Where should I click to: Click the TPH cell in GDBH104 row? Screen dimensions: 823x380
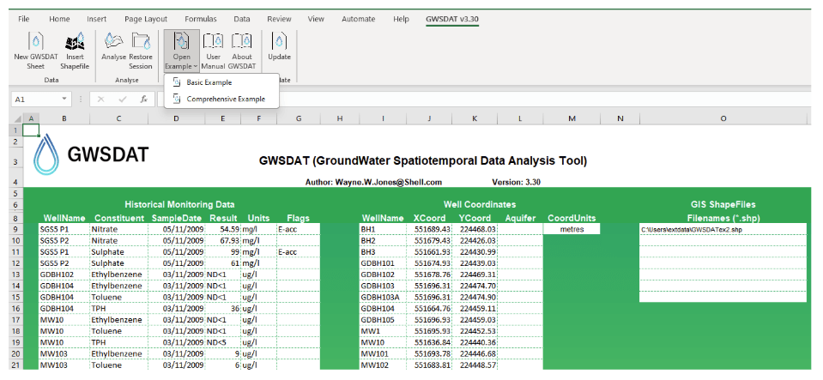118,309
